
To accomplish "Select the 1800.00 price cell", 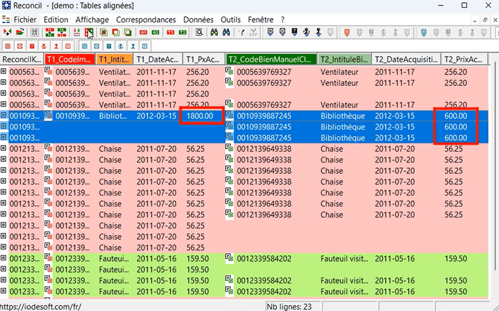I will 201,115.
